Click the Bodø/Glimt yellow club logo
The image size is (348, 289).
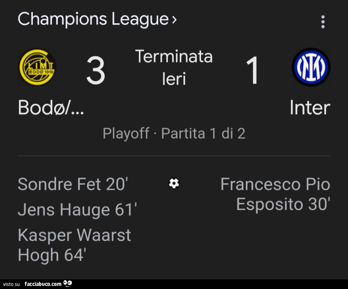38,67
